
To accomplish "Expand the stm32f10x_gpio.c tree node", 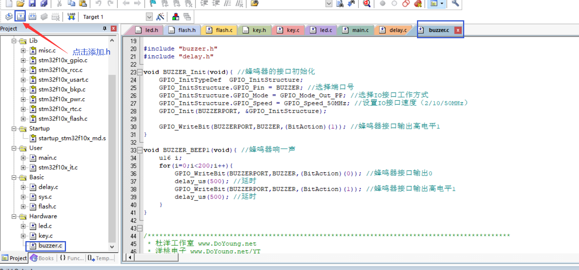I will [x=23, y=60].
